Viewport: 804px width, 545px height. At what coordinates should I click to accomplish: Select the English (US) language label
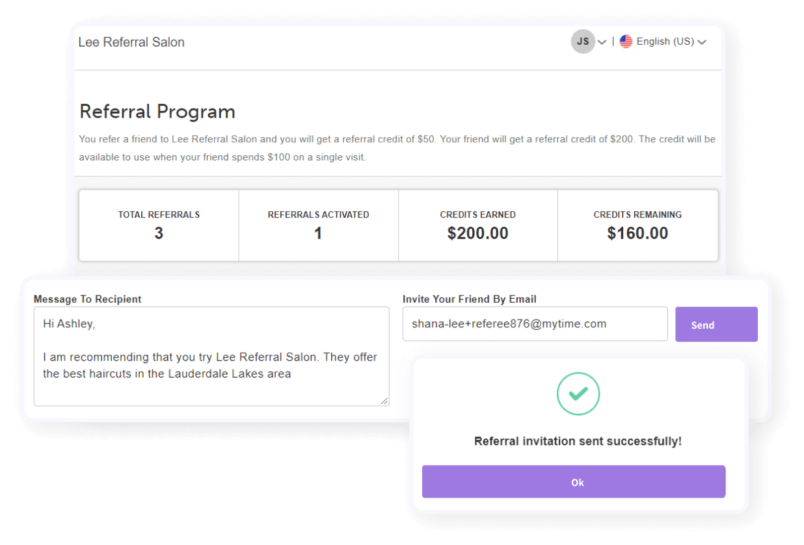pos(665,42)
